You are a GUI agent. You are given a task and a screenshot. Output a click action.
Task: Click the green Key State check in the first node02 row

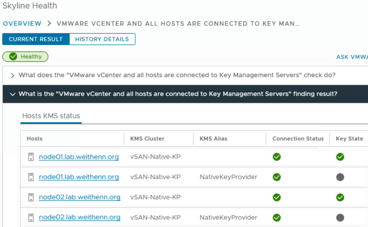tap(340, 197)
